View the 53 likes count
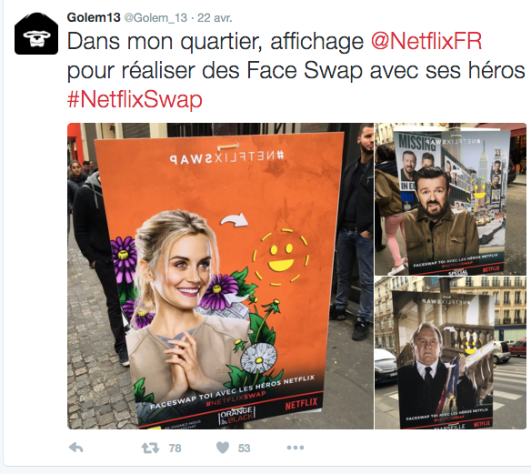 (x=244, y=449)
